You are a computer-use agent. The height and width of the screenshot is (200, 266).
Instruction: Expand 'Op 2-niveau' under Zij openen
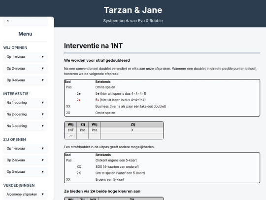point(25,160)
